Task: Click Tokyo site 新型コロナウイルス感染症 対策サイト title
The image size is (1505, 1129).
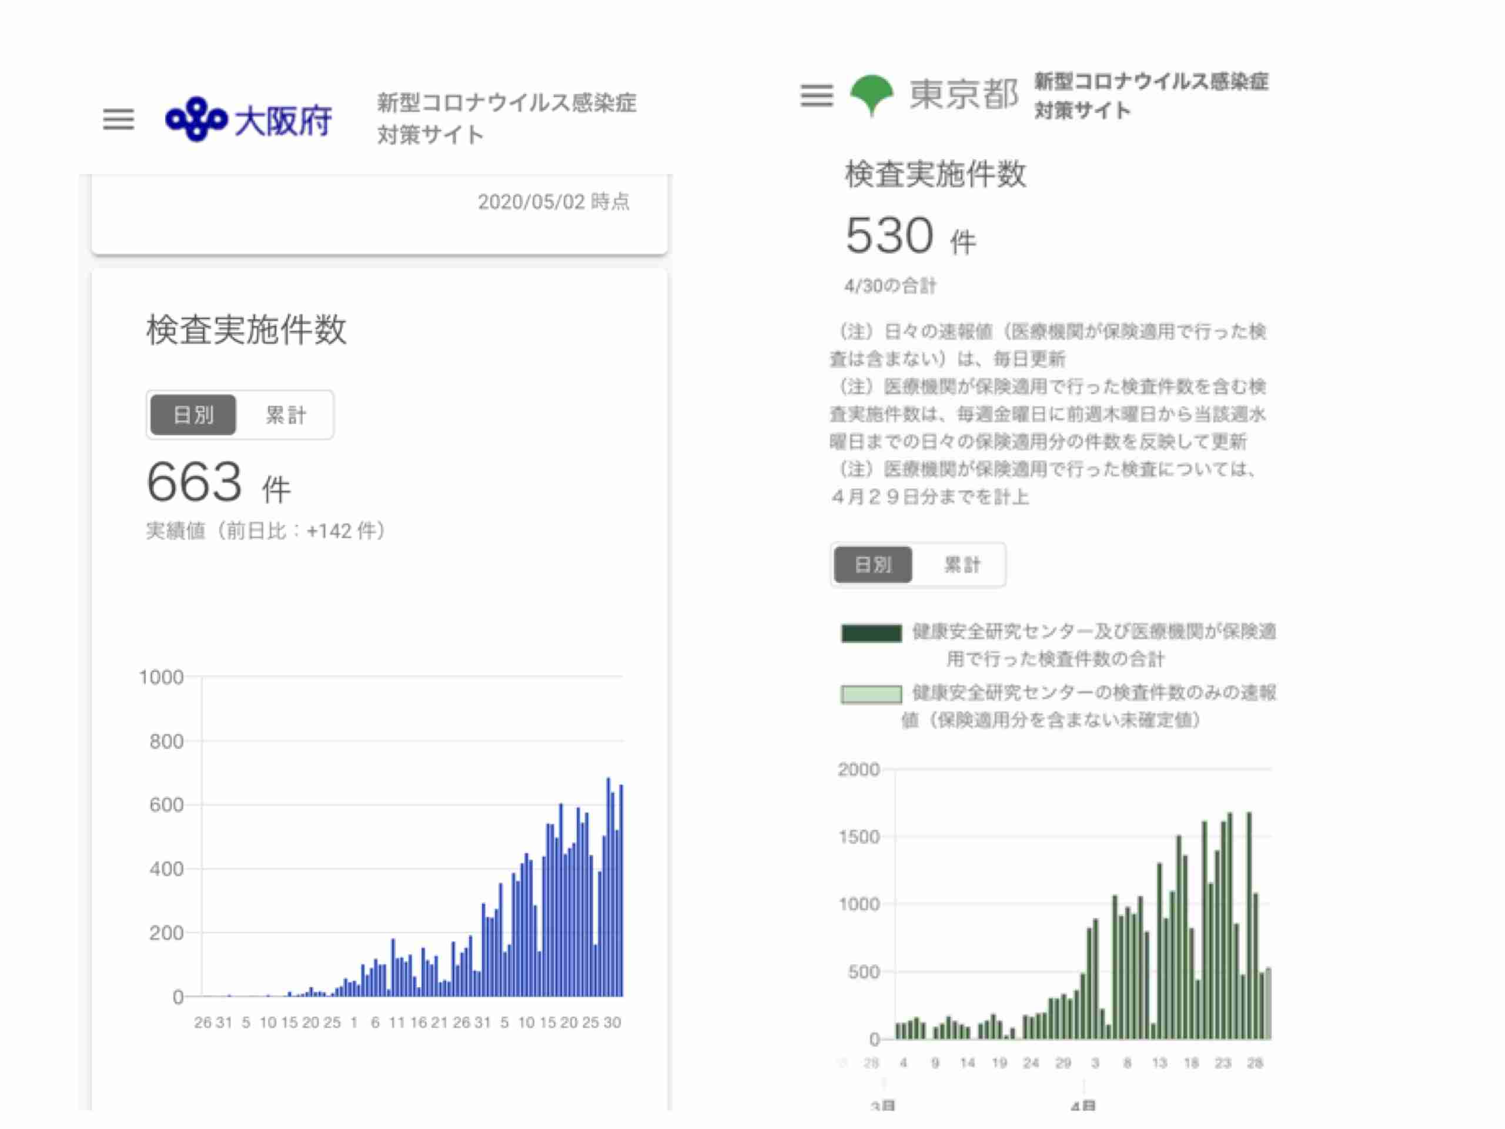Action: (1151, 95)
